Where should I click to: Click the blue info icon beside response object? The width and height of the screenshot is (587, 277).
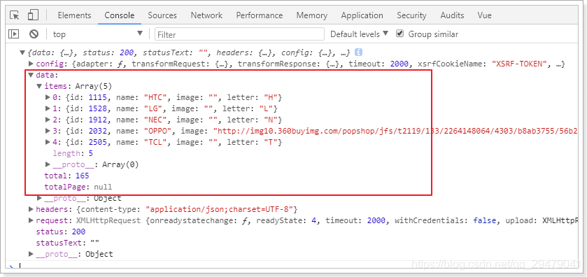click(358, 52)
